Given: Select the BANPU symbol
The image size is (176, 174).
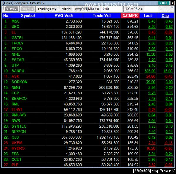Looking at the screenshot, I should point(18,71).
